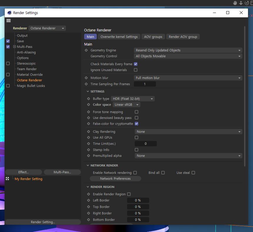The image size is (253, 232).
Task: Click the settings panel vertical scrollbar
Action: click(245, 96)
